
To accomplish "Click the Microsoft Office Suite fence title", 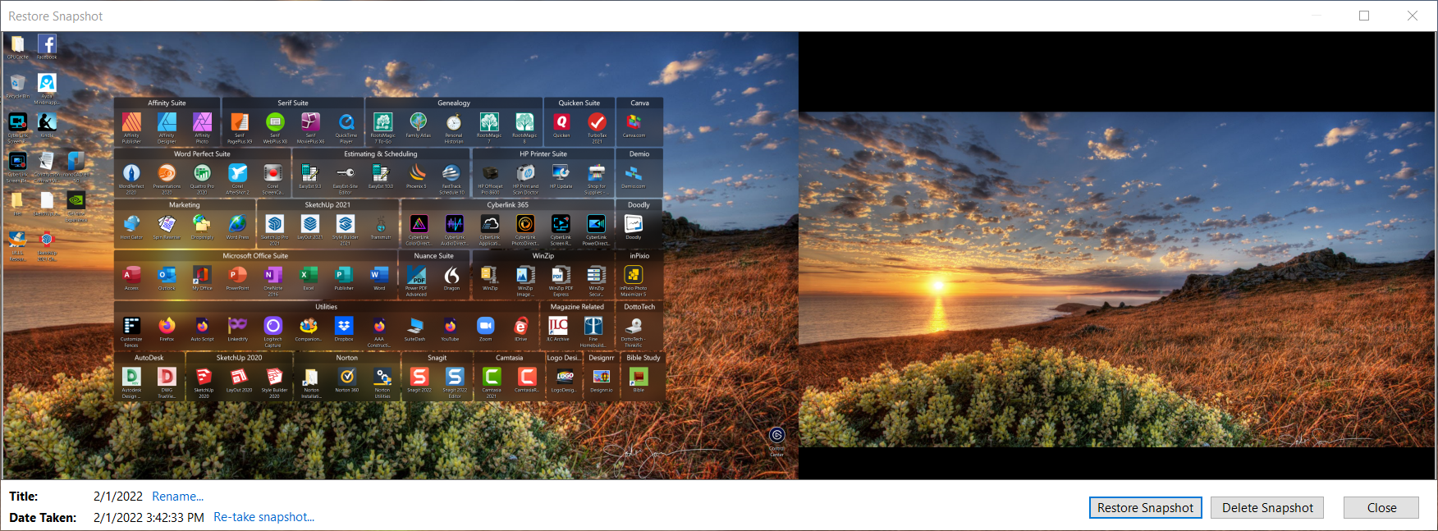I will click(x=255, y=256).
